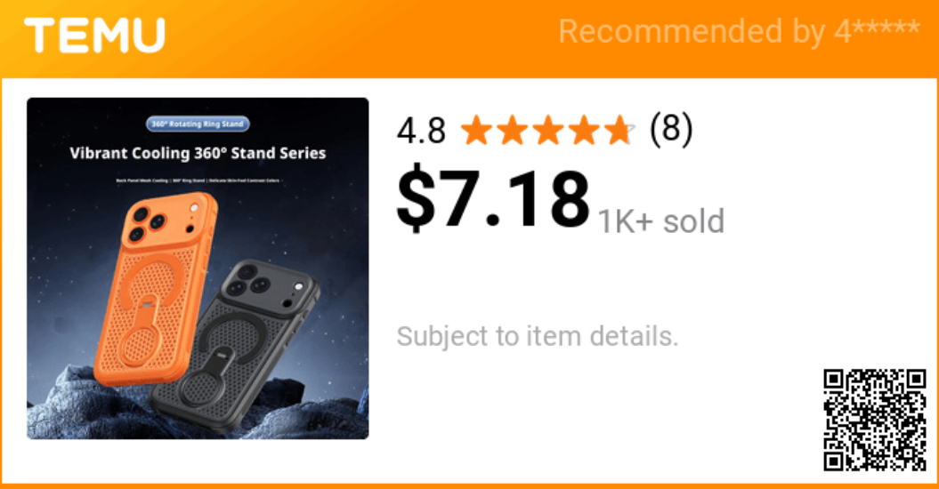
Task: Click the 4.8 rating number
Action: click(422, 131)
